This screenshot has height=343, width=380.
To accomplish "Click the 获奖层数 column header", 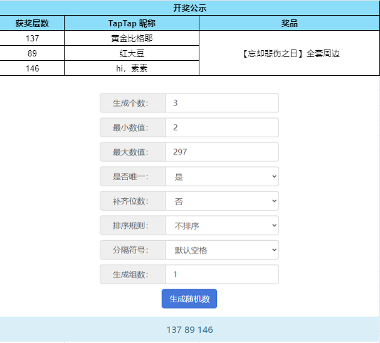I will (32, 23).
